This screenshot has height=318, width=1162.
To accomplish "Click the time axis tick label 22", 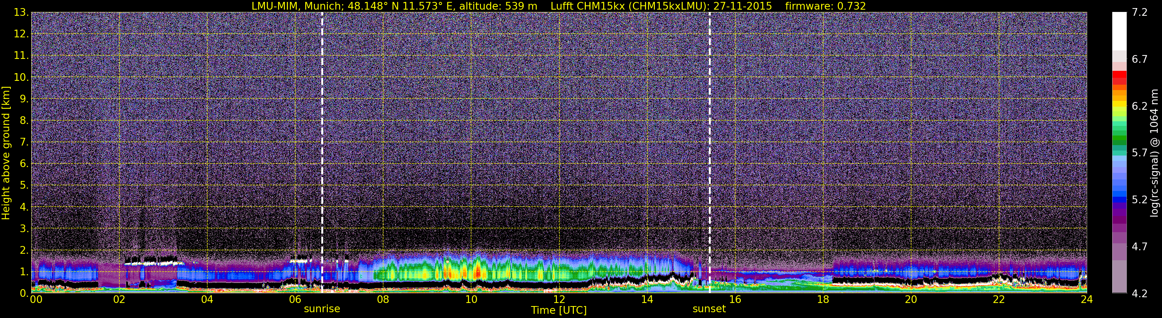I will click(999, 300).
